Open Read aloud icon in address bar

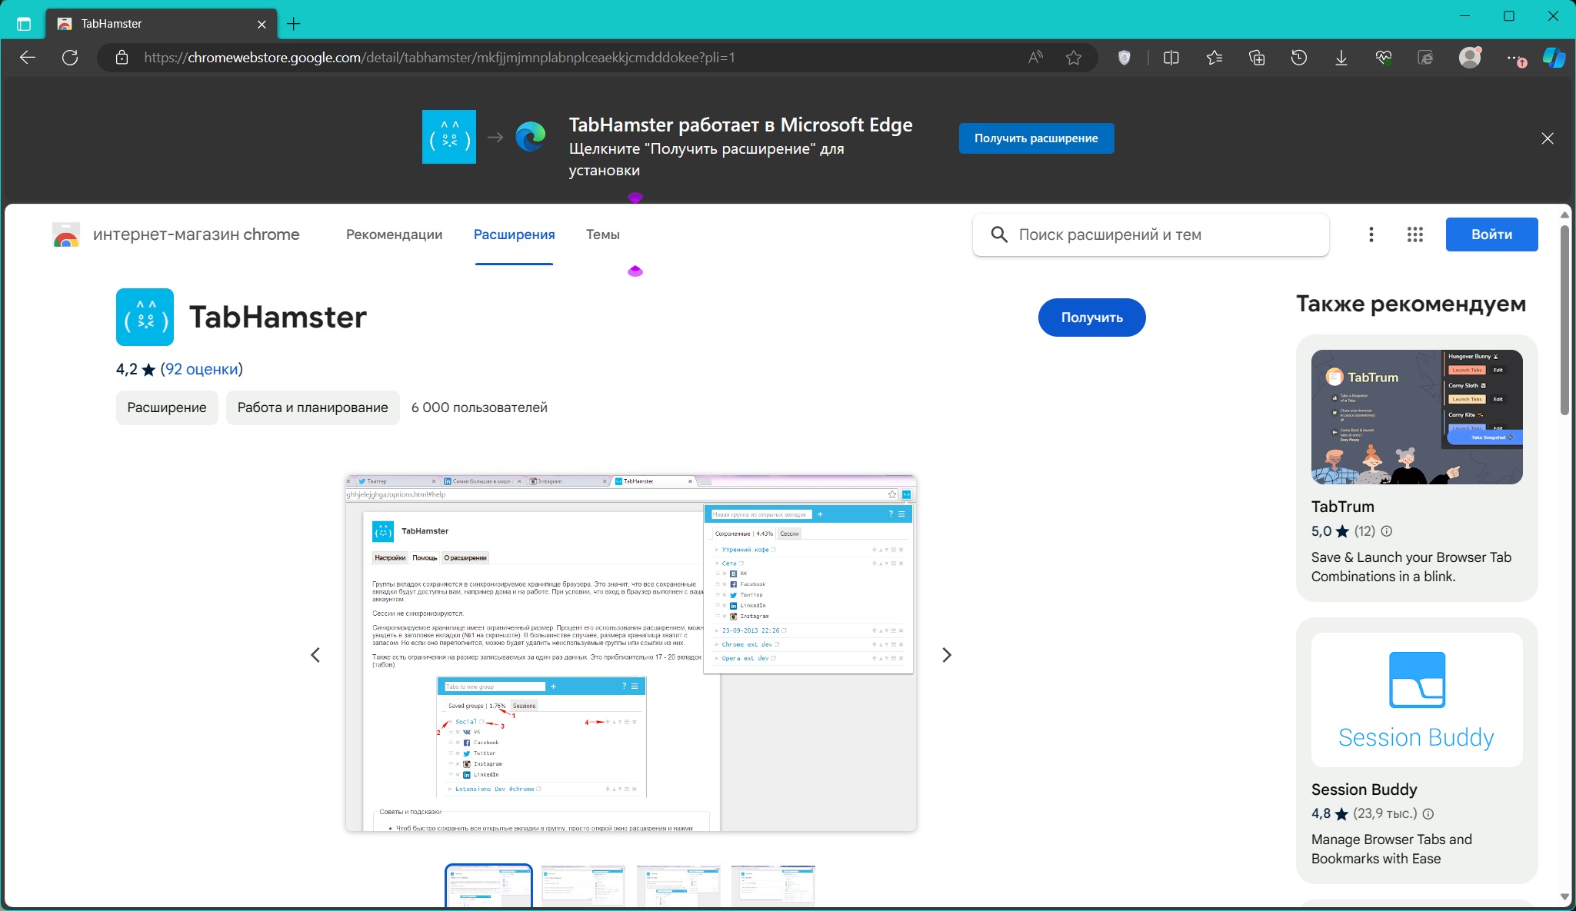coord(1035,58)
